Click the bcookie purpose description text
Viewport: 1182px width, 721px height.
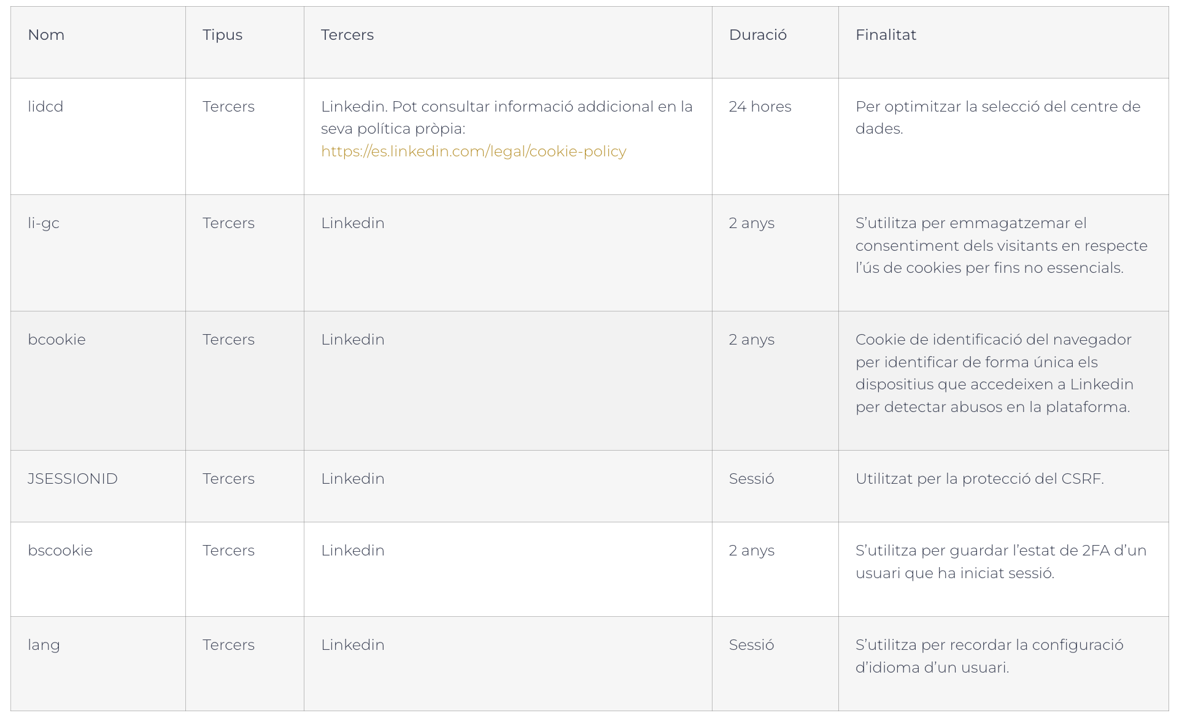(x=994, y=373)
